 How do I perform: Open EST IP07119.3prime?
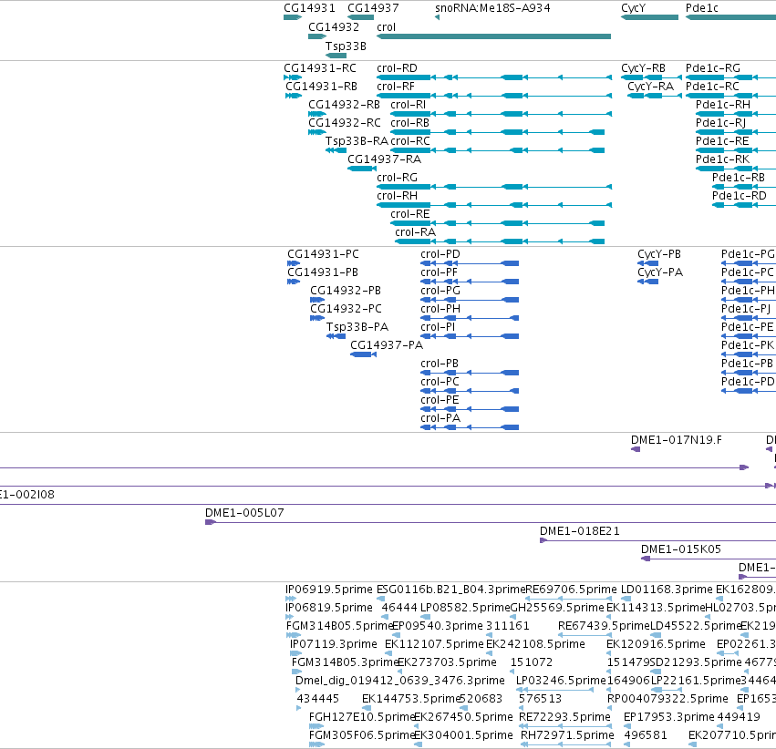tap(334, 645)
